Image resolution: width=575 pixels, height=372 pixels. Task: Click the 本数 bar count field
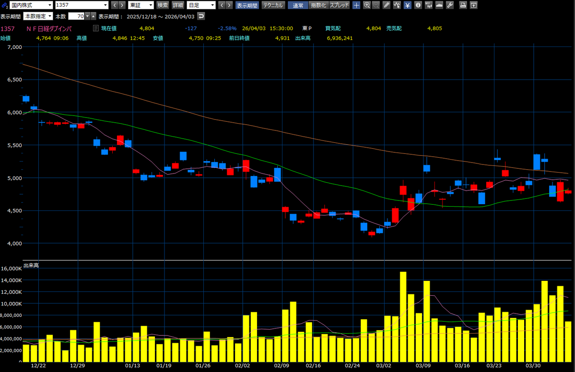76,16
